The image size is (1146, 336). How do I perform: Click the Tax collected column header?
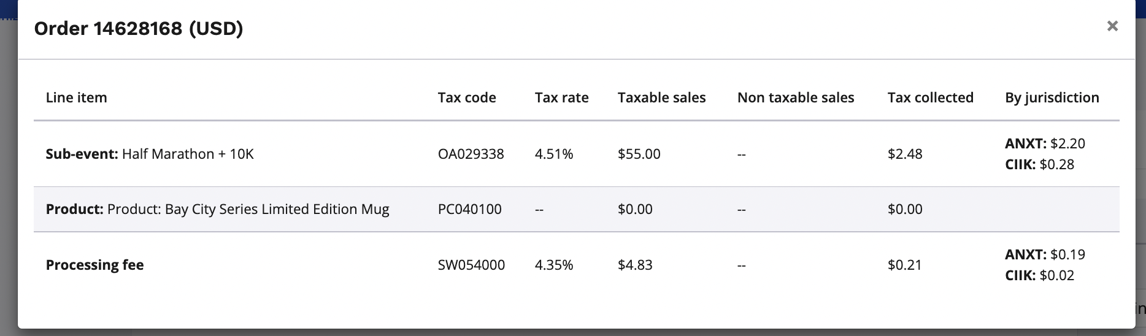pos(930,97)
